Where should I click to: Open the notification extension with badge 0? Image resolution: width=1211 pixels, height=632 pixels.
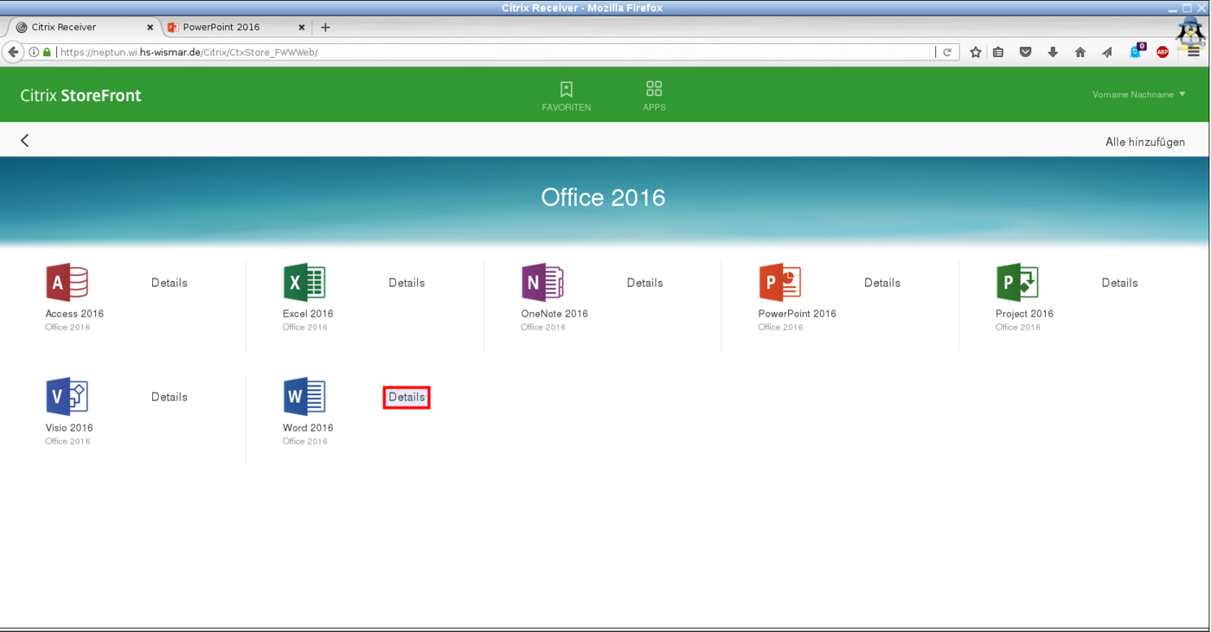click(1137, 51)
